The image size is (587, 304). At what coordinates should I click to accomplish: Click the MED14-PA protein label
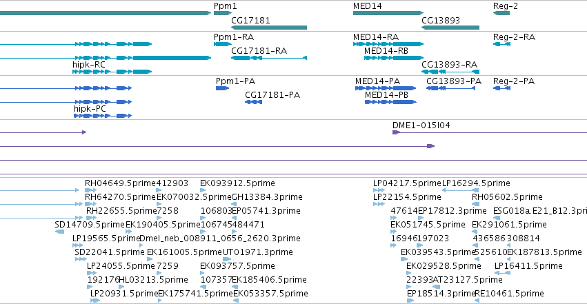(378, 81)
